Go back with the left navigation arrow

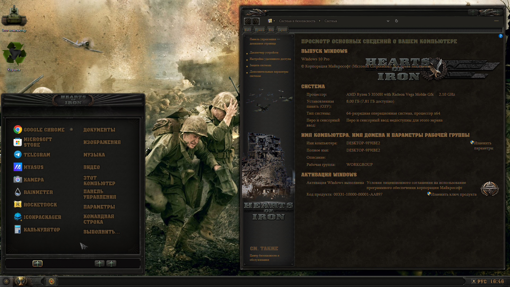pyautogui.click(x=248, y=21)
